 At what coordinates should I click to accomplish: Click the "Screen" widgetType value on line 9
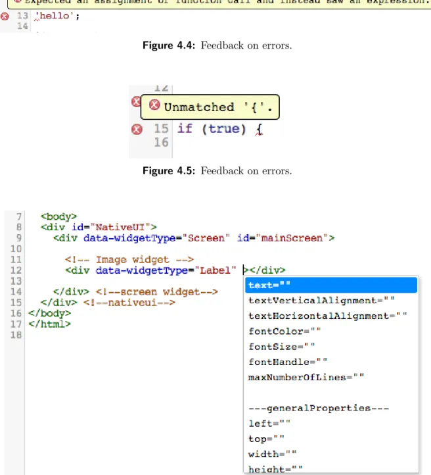click(x=206, y=238)
